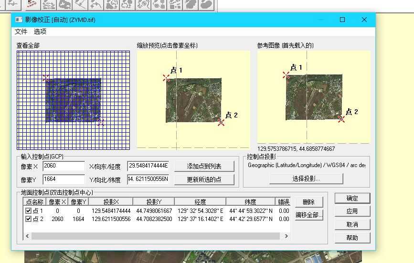Click the 错误 column header
Screen dimensions: 414x263
pos(283,202)
